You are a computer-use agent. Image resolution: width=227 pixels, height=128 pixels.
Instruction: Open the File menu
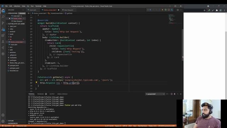6,6
